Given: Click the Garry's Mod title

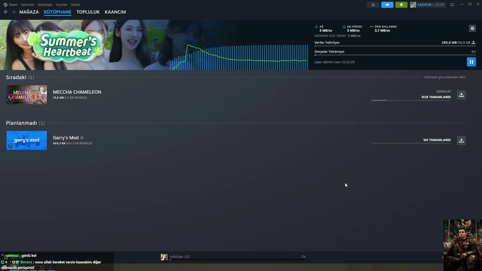Looking at the screenshot, I should point(66,138).
